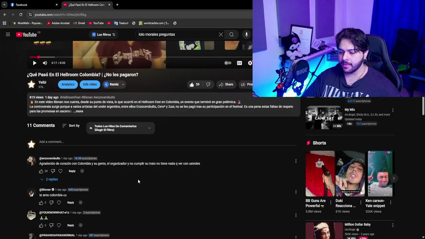Switch to the Facebook browser tab
425x239 pixels.
click(x=33, y=5)
